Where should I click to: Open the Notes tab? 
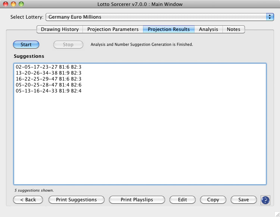pyautogui.click(x=234, y=29)
